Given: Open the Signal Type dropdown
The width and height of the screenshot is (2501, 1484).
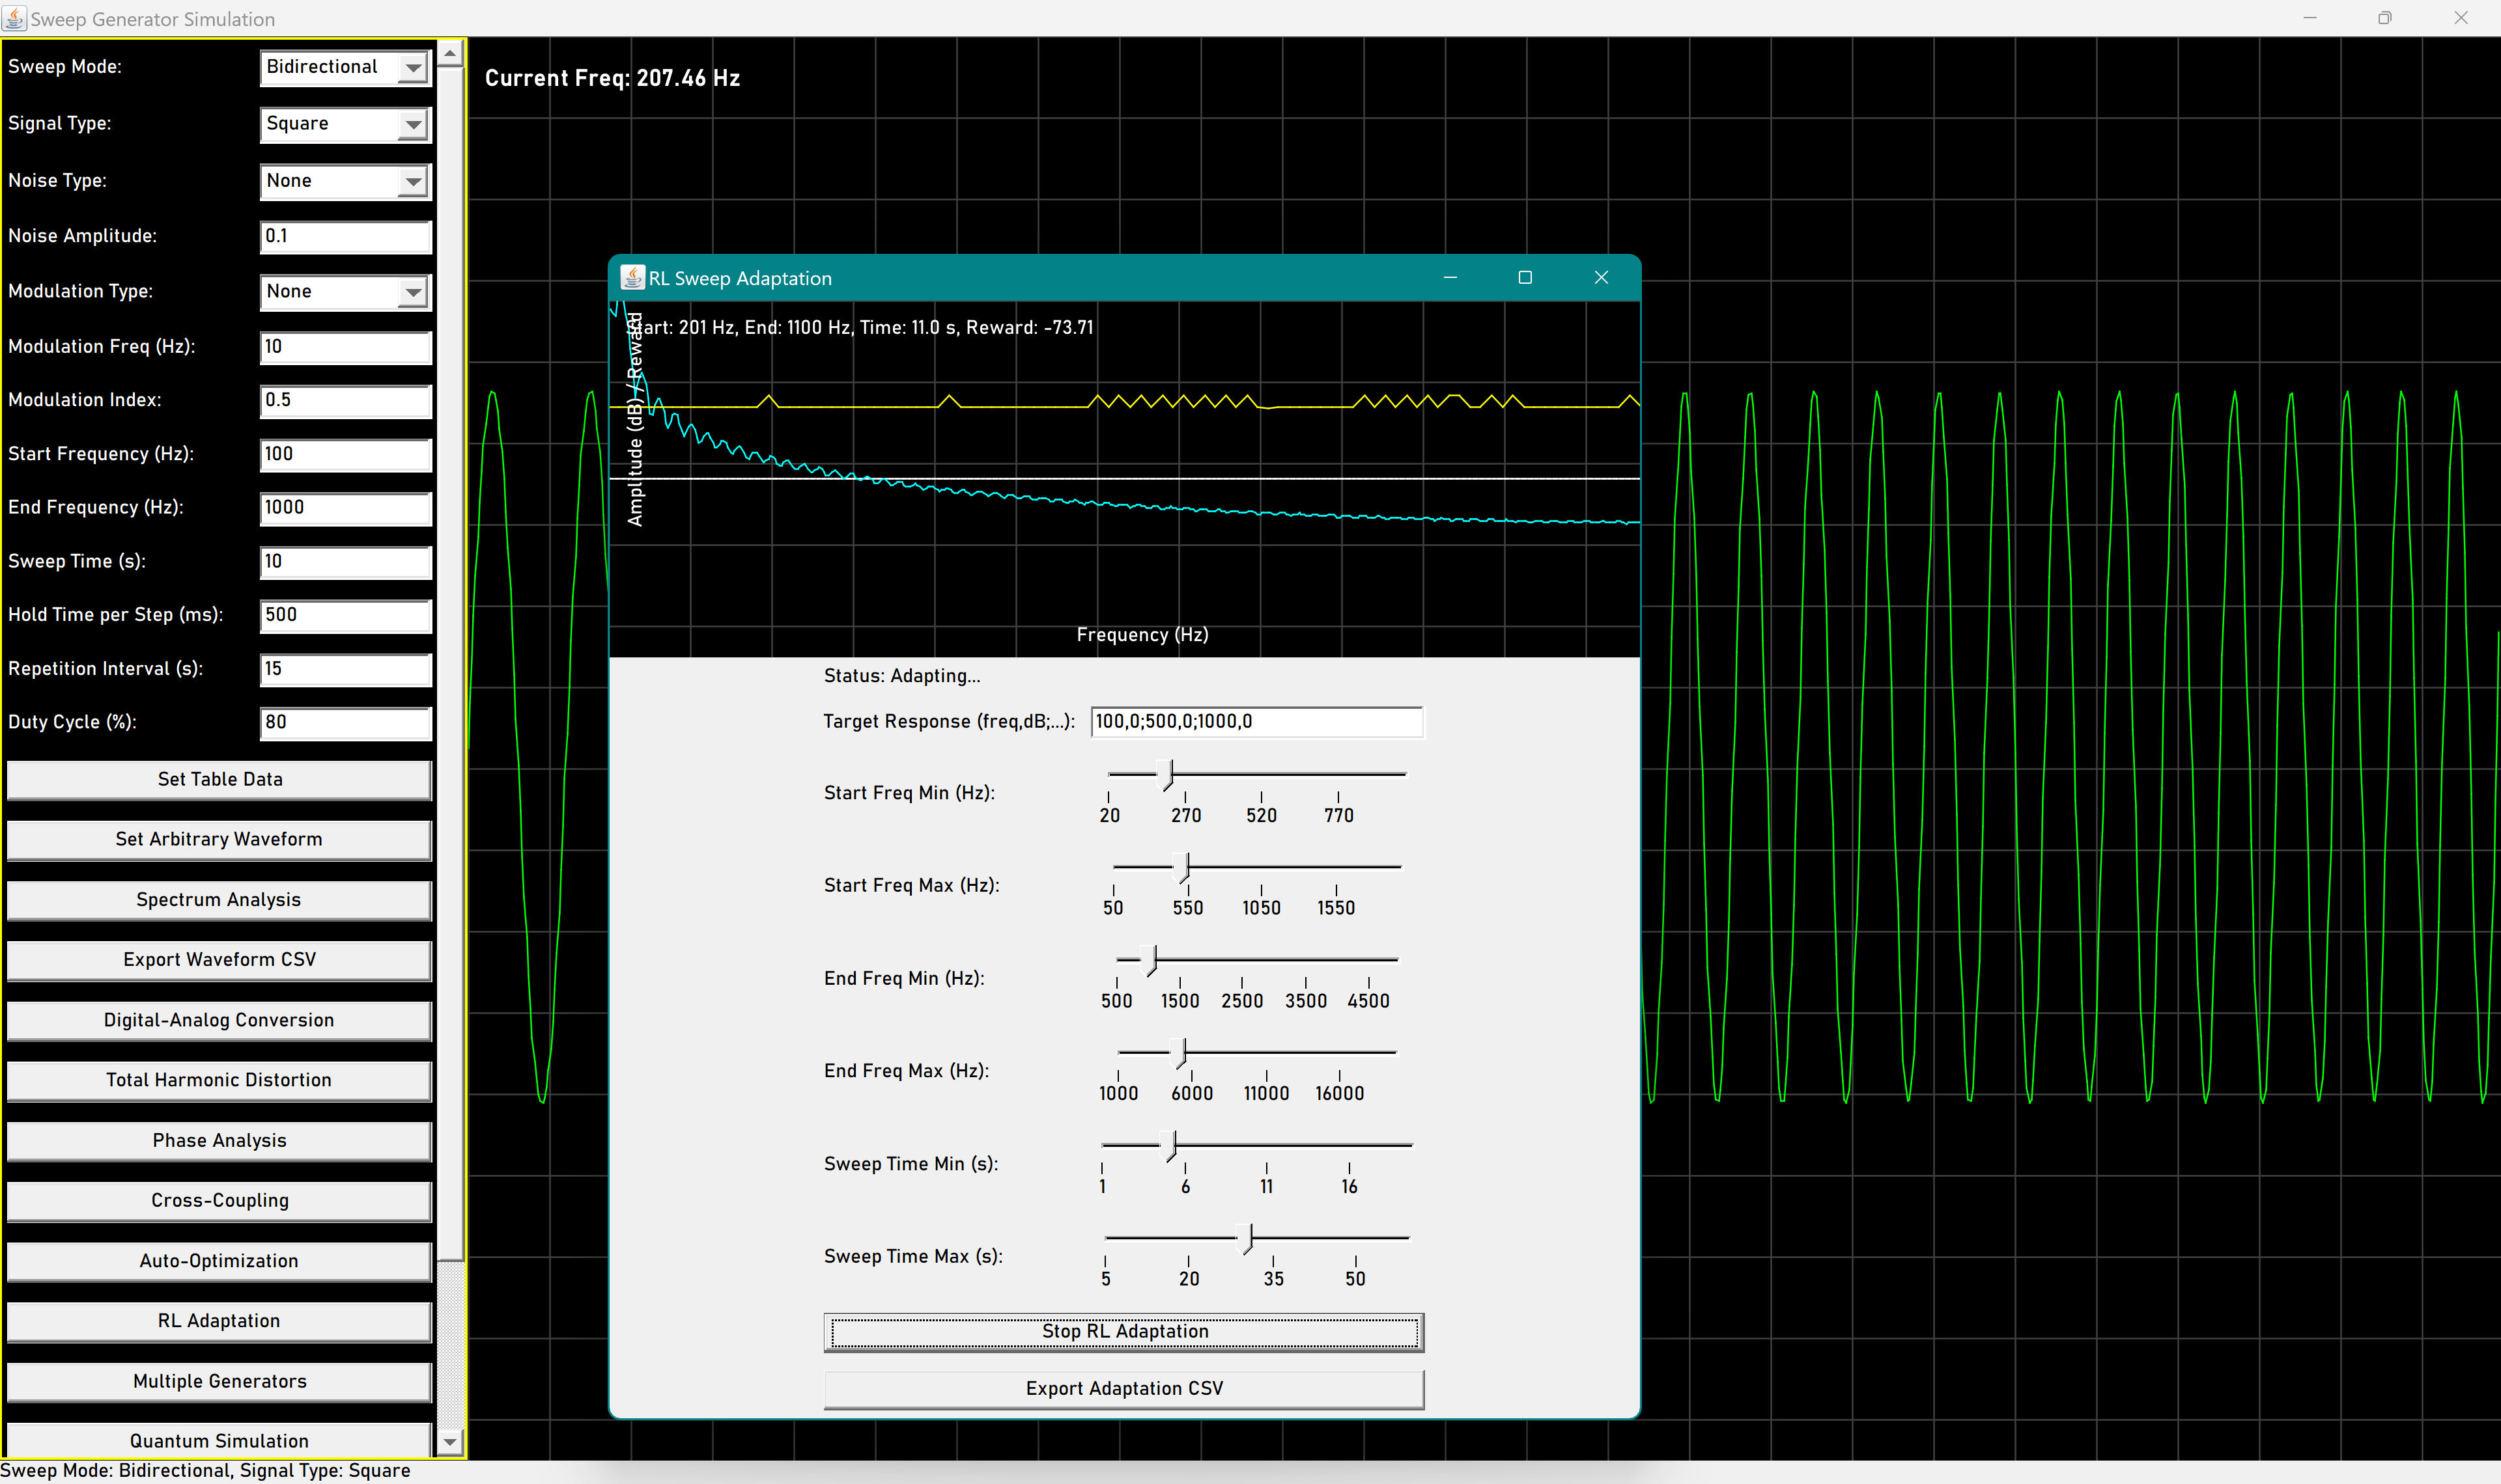Looking at the screenshot, I should pos(412,125).
